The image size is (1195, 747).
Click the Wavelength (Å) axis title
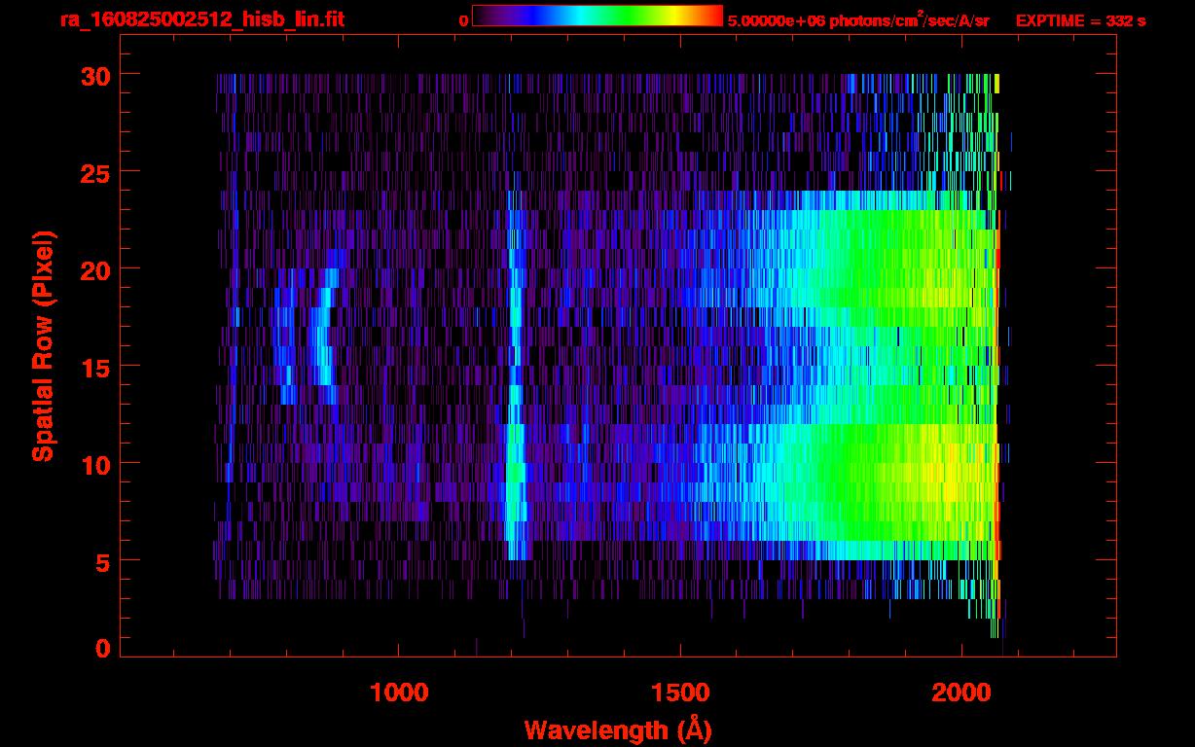click(618, 729)
